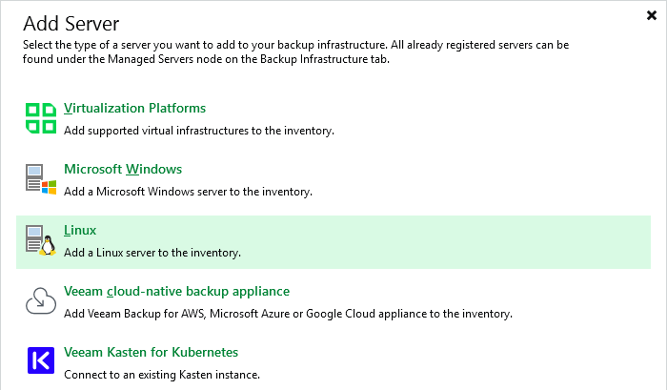Image resolution: width=667 pixels, height=390 pixels.
Task: Choose the Microsoft Windows server option
Action: (x=123, y=169)
